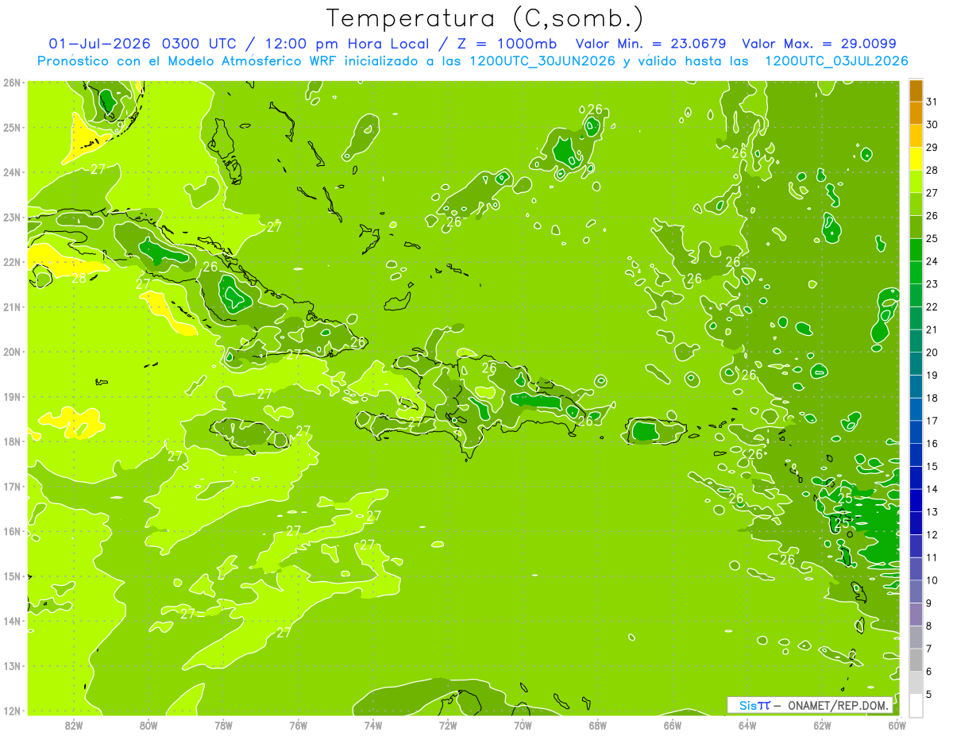Click the latitude axis label 25N

[11, 127]
